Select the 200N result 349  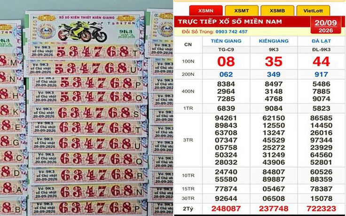click(x=274, y=75)
